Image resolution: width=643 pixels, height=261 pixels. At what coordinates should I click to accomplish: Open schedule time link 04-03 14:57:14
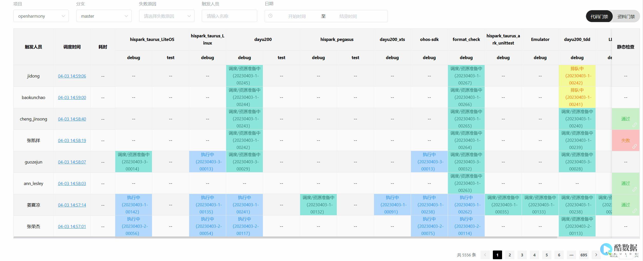[x=72, y=205]
